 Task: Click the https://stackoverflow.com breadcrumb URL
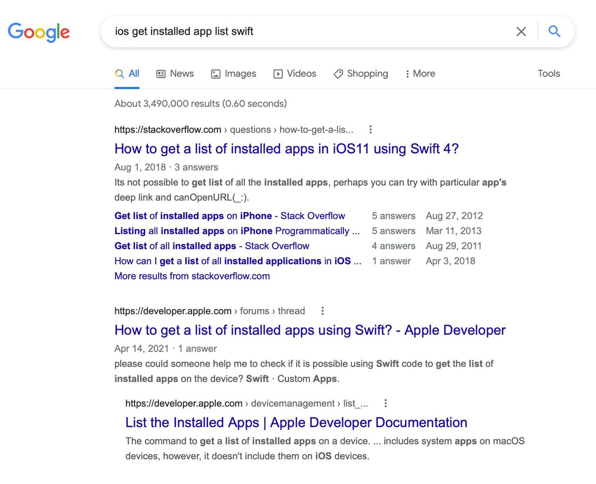pos(234,129)
